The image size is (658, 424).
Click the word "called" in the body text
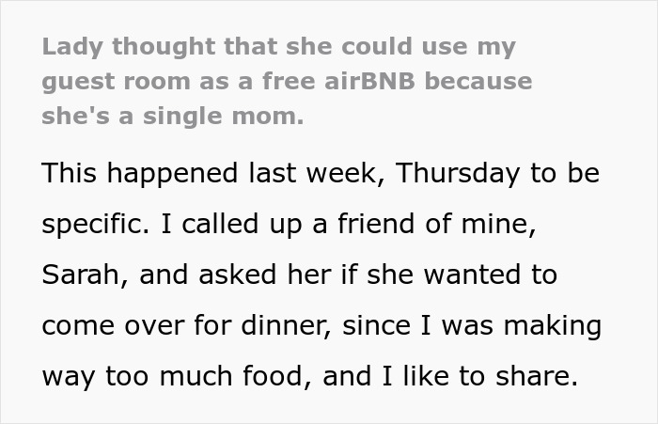(x=216, y=226)
